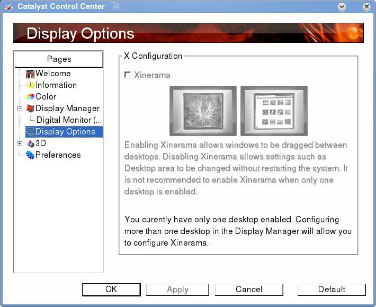Click the Welcome page house icon
The height and width of the screenshot is (307, 376).
[30, 74]
